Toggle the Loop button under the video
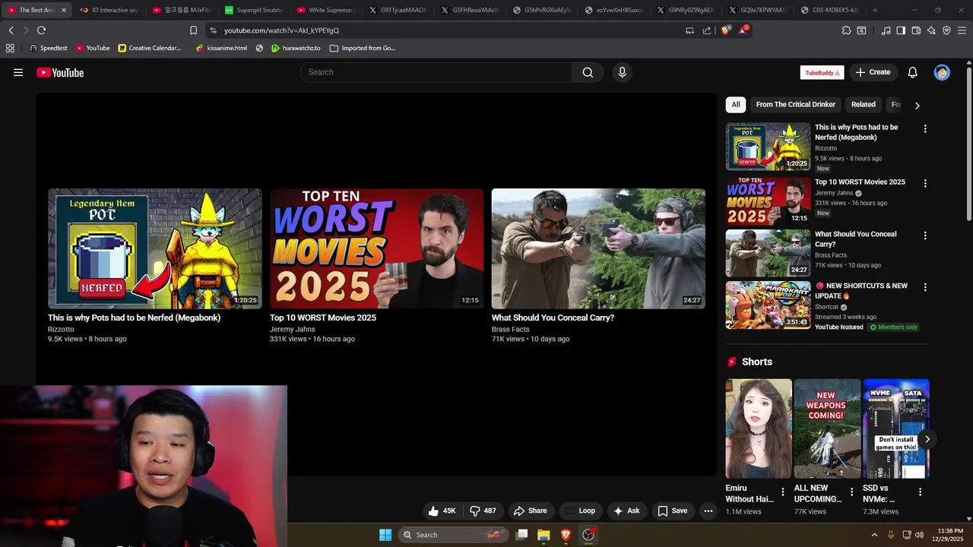The height and width of the screenshot is (547, 973). coord(580,511)
